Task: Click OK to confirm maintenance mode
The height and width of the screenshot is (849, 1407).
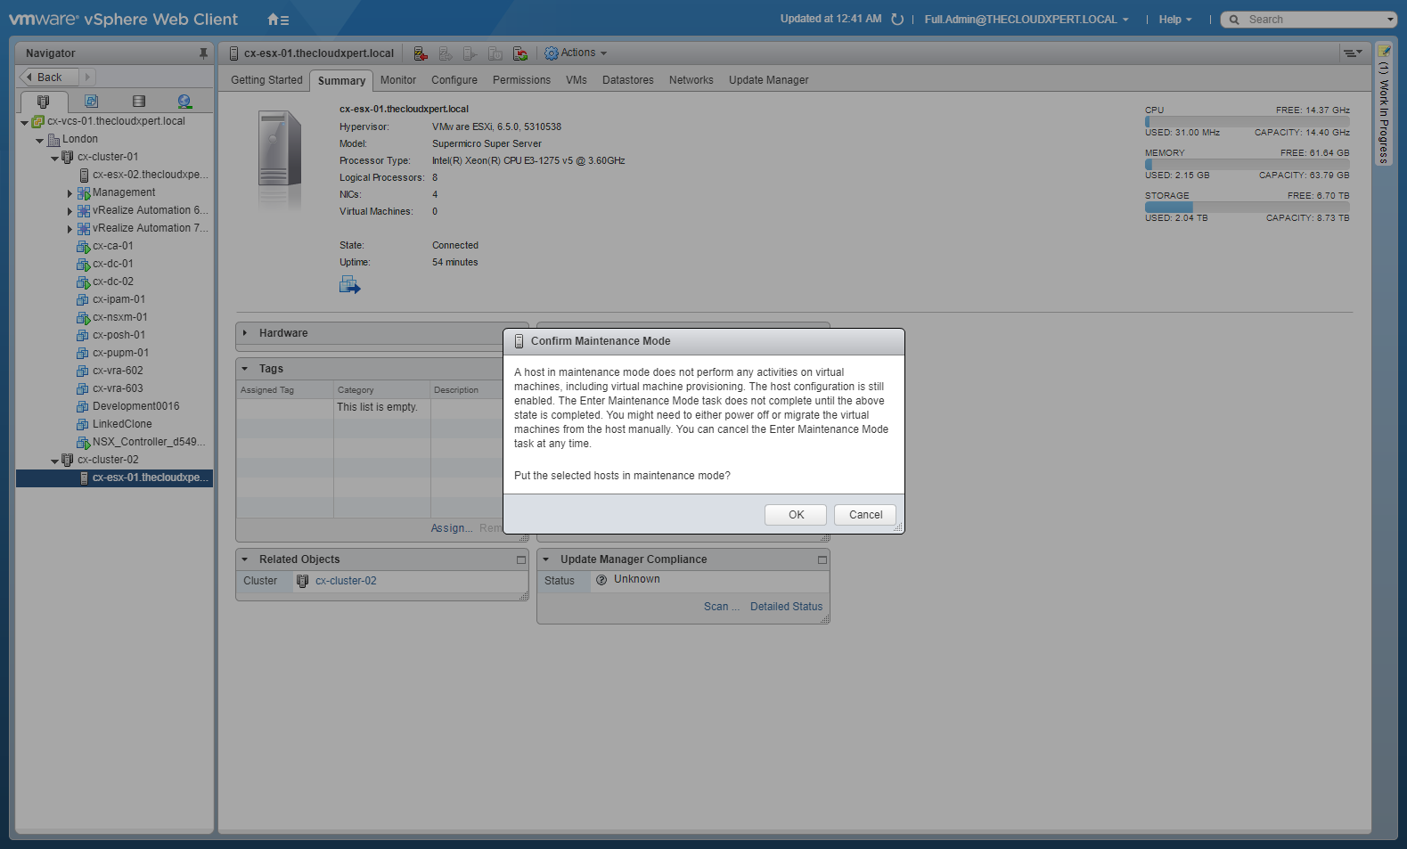Action: point(795,515)
